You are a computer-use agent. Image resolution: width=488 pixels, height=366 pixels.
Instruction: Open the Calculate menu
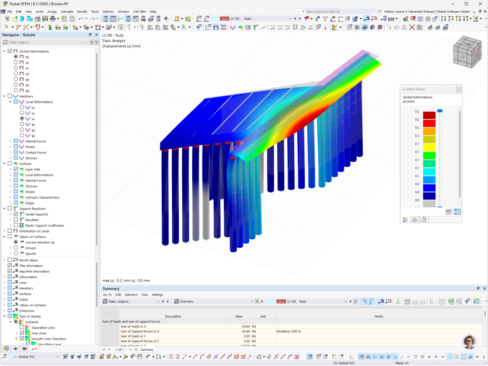pos(67,12)
